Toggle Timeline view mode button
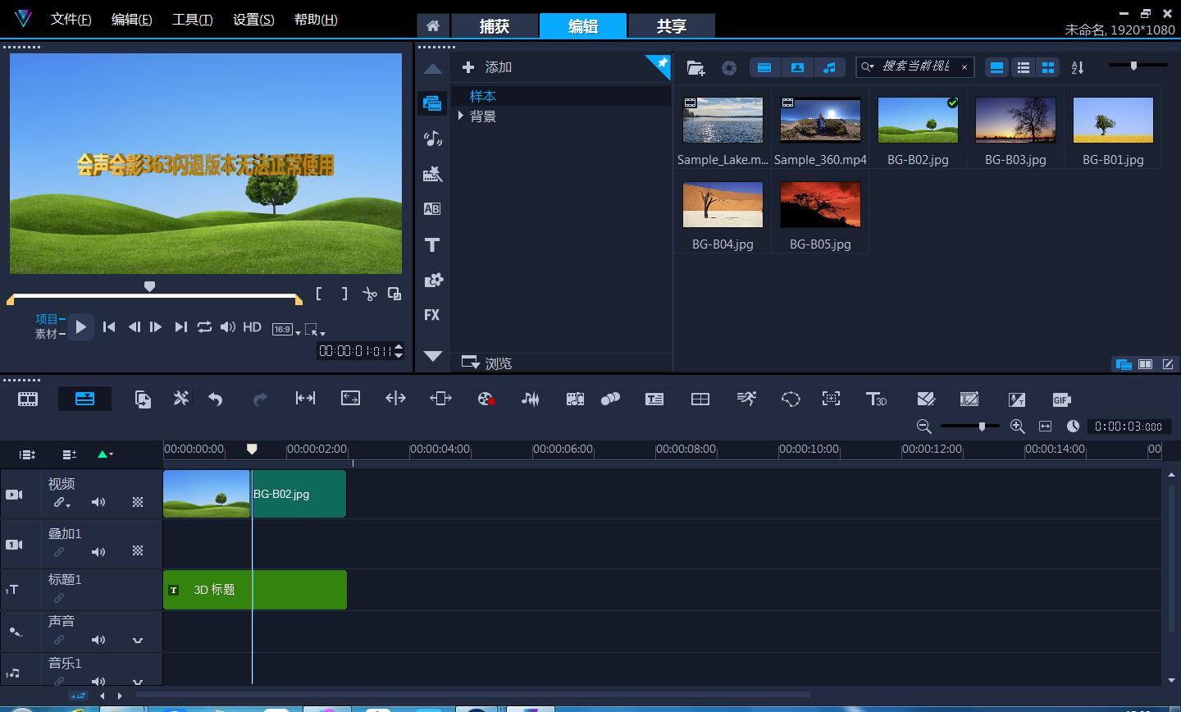The height and width of the screenshot is (712, 1181). point(84,399)
